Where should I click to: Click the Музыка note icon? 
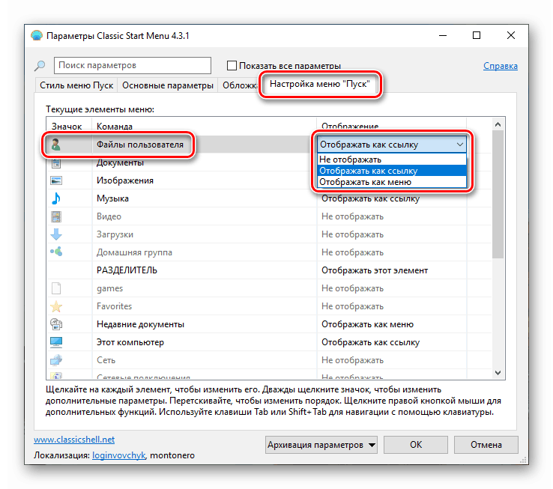coord(56,198)
